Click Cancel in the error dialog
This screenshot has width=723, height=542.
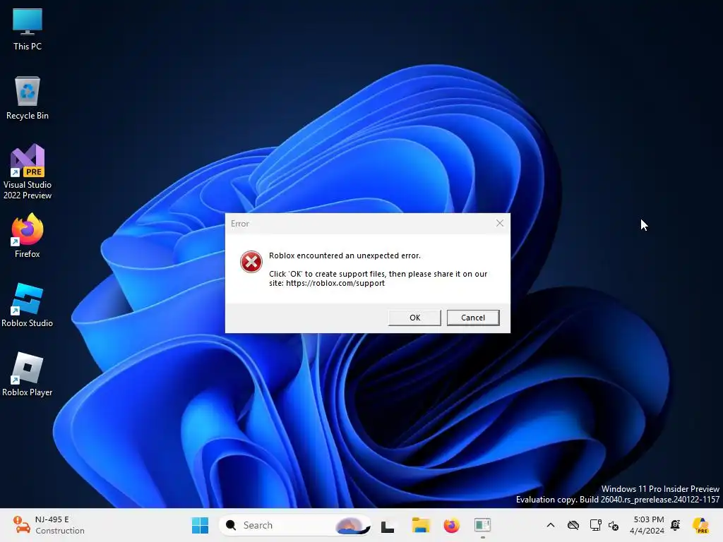click(472, 318)
